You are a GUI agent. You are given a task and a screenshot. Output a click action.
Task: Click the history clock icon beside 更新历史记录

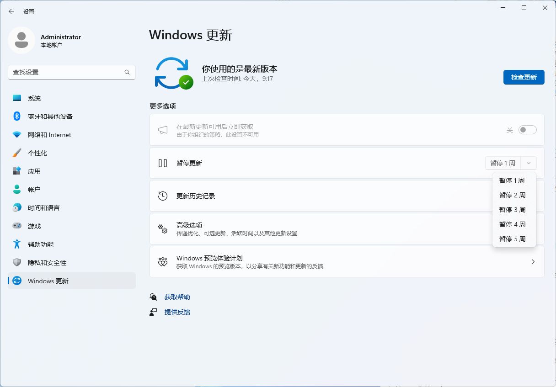coord(163,196)
